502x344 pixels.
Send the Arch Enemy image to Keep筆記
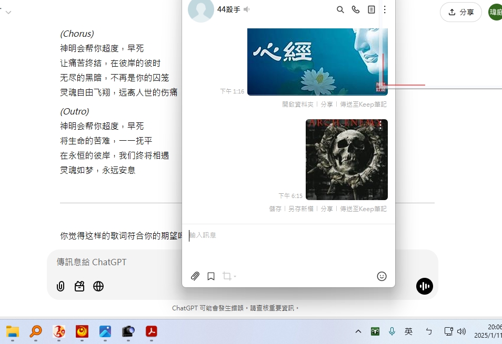click(x=364, y=209)
